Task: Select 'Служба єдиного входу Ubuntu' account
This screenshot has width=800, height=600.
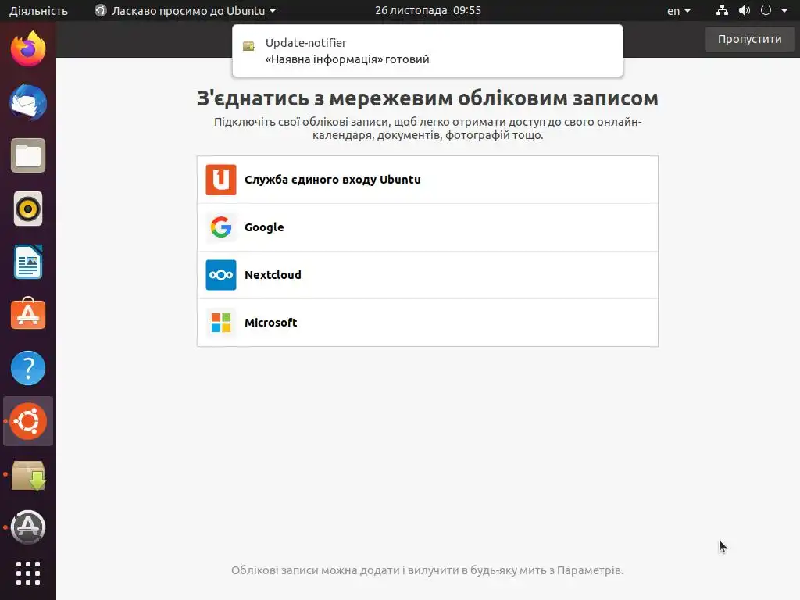Action: tap(427, 180)
